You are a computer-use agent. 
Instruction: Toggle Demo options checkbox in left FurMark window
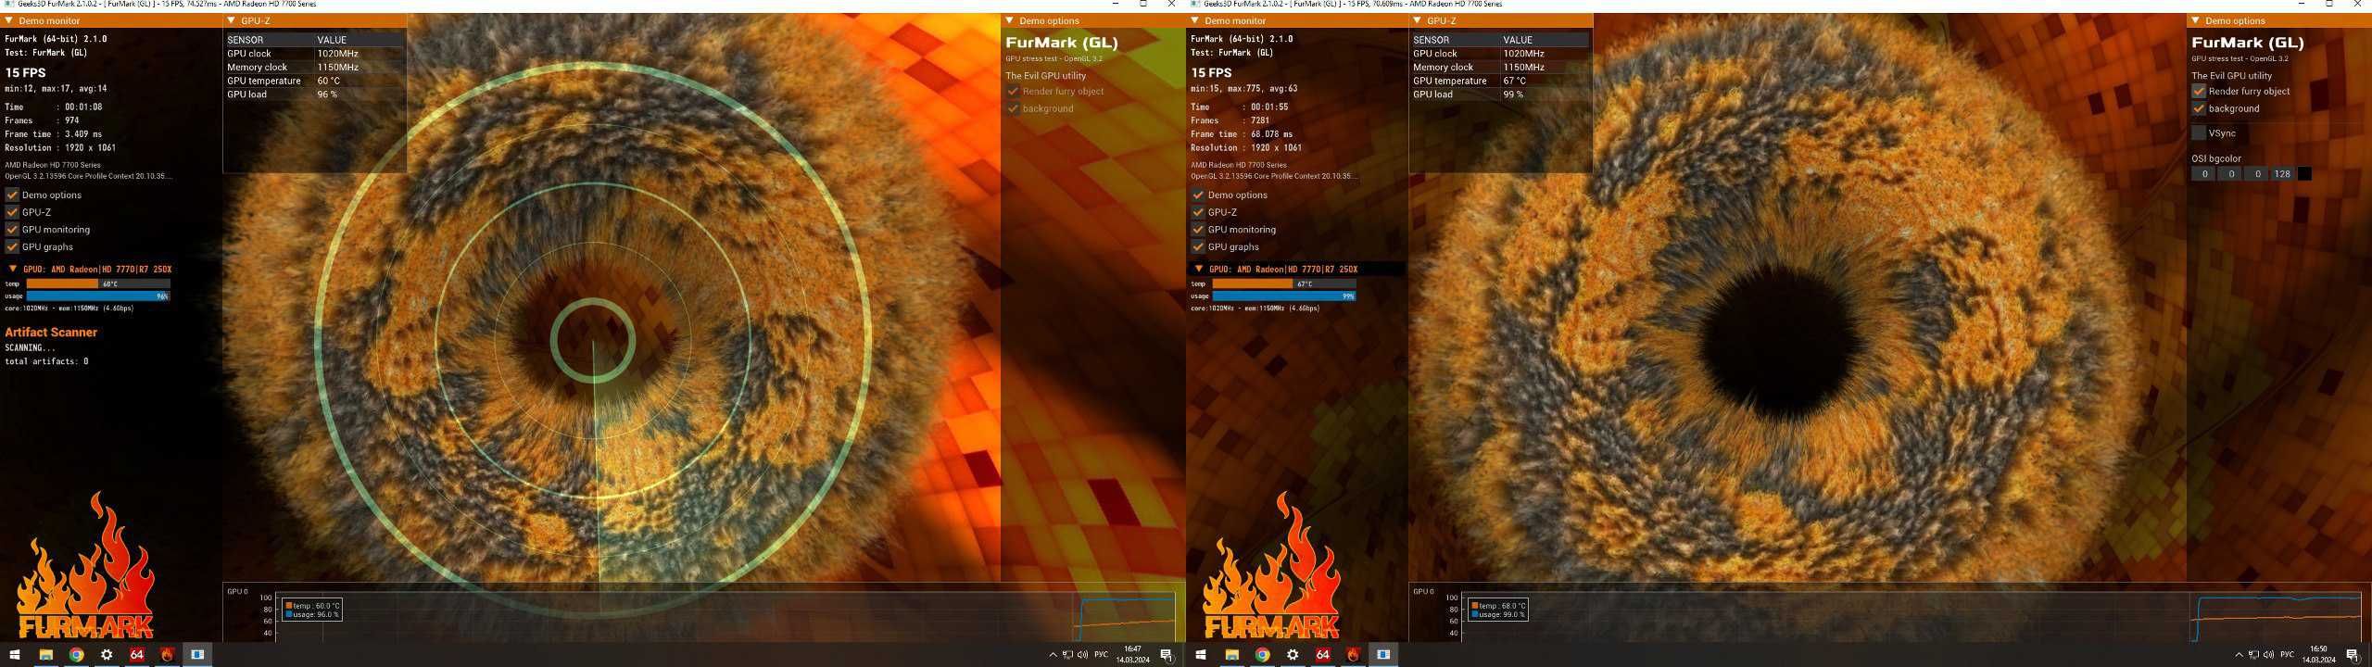click(12, 195)
